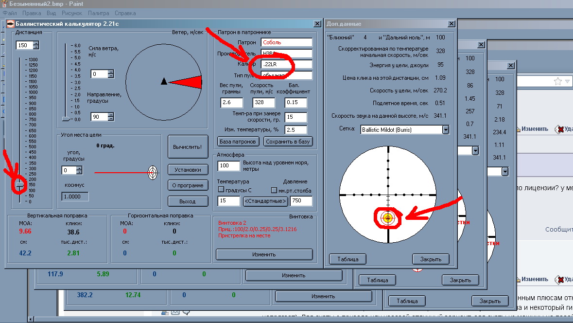The height and width of the screenshot is (323, 573).
Task: Click the black triangle at wind dial center
Action: (x=164, y=81)
